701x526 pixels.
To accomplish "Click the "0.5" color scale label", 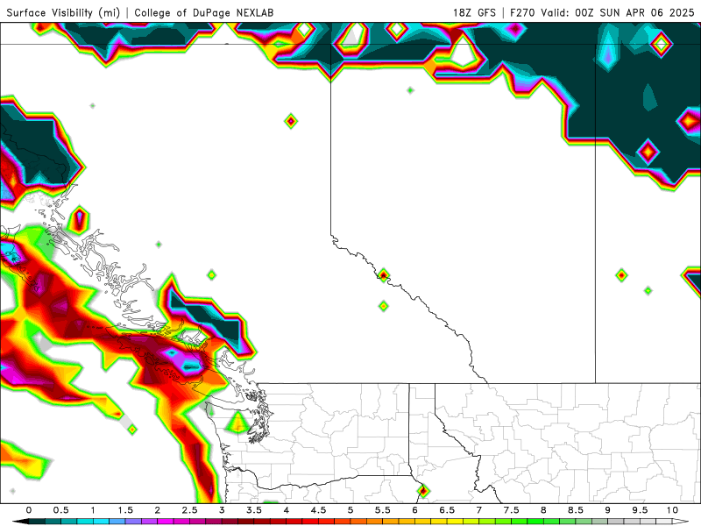I will tap(60, 510).
